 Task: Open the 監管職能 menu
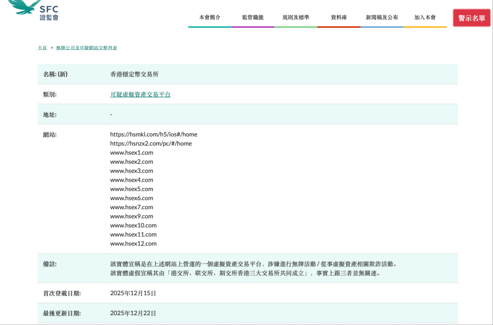[252, 17]
